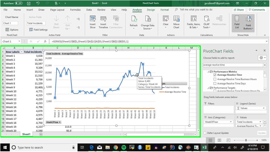Open Row Labels filter dropdown
The image size is (270, 152).
(22, 52)
